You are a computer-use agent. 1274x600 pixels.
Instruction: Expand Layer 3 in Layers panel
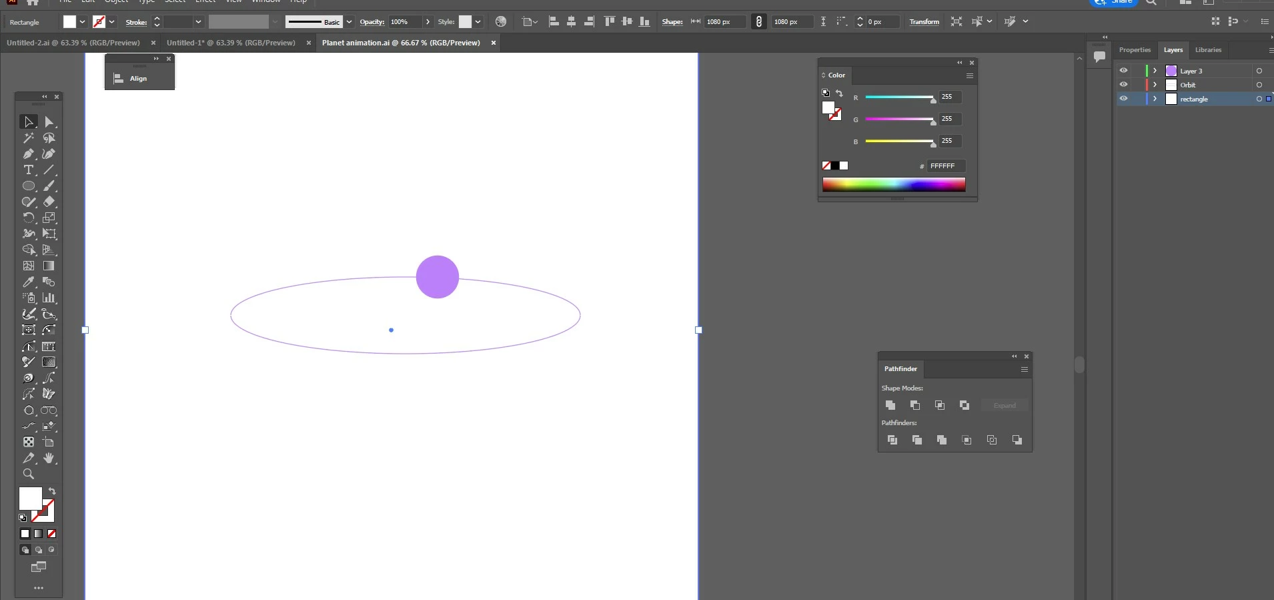tap(1155, 71)
